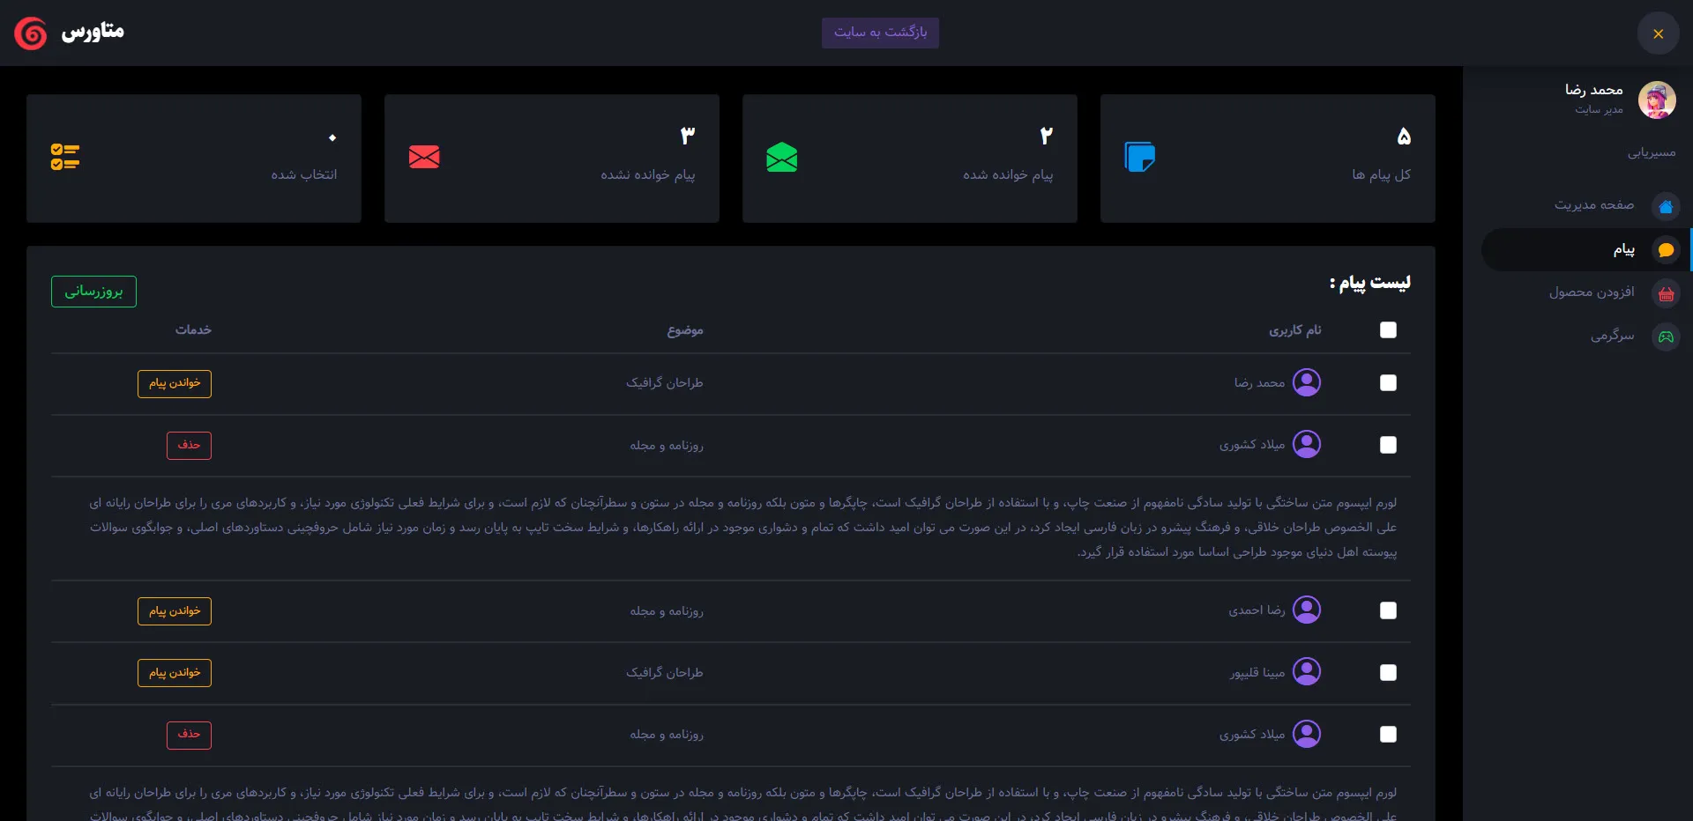
Task: Click the Metaverse spiral logo icon
Action: [31, 33]
